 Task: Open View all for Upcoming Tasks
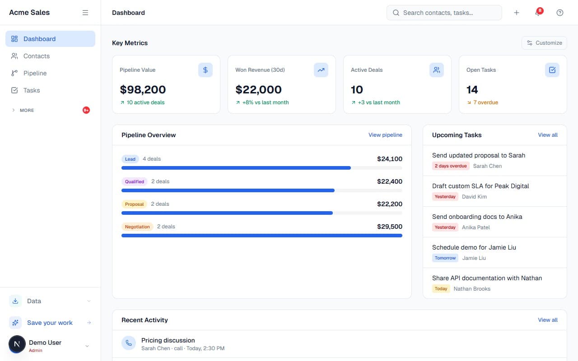click(x=547, y=135)
